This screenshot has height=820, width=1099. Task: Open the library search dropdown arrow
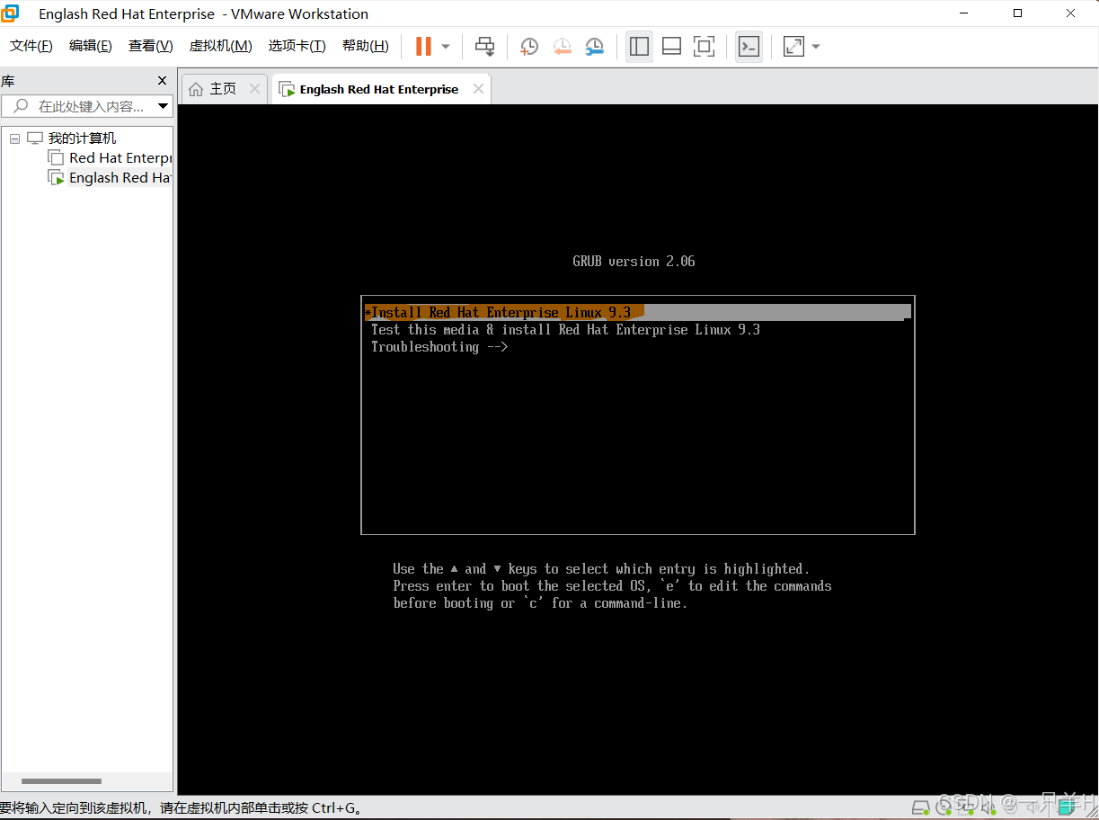pos(164,106)
